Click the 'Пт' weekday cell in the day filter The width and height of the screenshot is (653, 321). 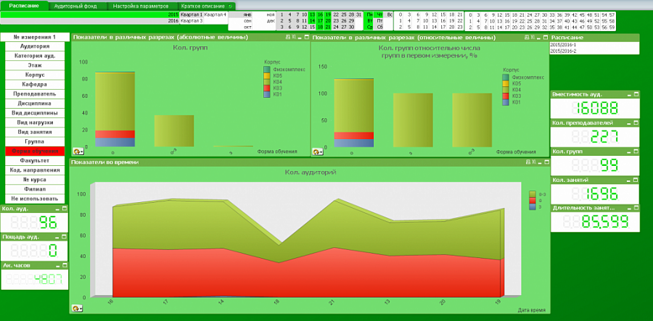point(379,21)
